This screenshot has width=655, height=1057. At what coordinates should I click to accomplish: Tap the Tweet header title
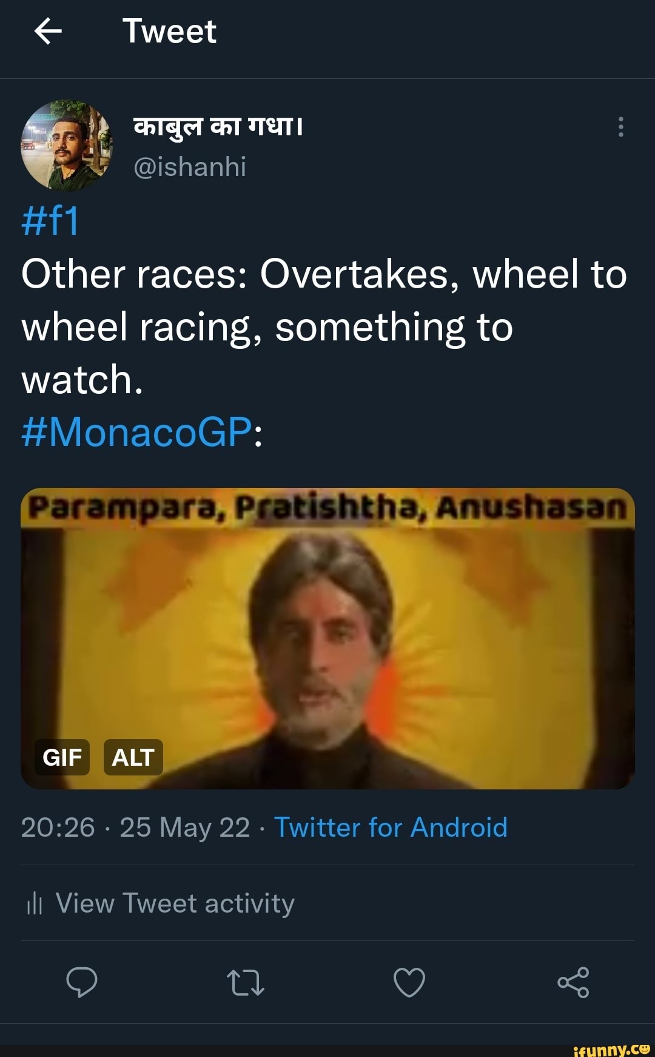[x=169, y=32]
